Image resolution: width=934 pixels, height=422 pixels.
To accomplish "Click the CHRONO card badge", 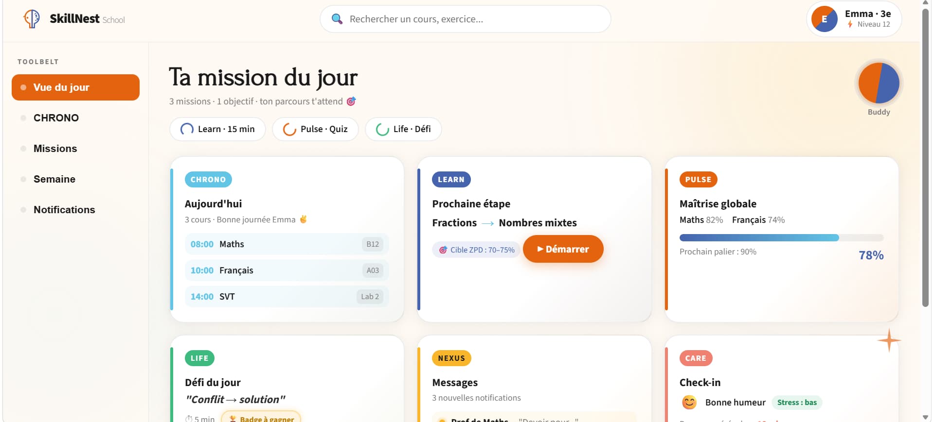I will pos(208,180).
